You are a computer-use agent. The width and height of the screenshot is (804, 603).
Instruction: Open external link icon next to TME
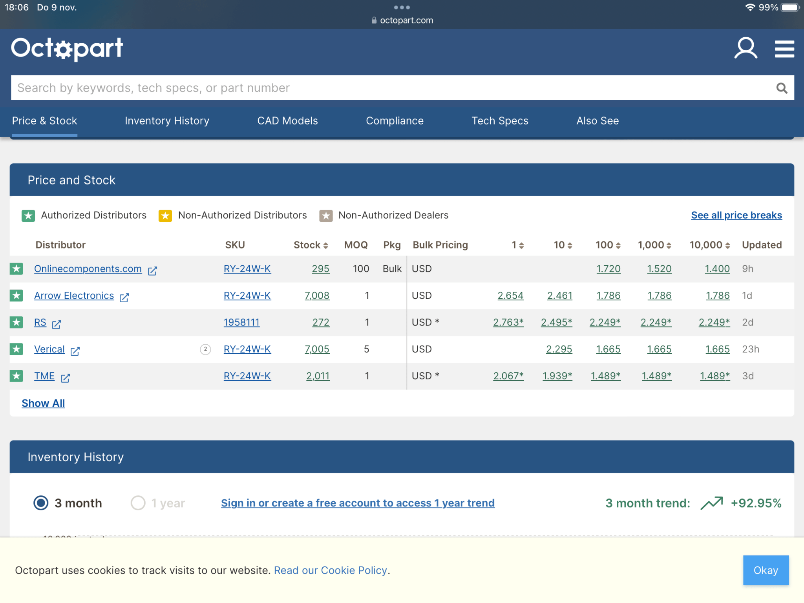[x=65, y=378]
